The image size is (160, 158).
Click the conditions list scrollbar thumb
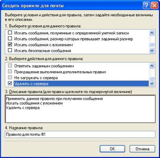tap(152, 44)
